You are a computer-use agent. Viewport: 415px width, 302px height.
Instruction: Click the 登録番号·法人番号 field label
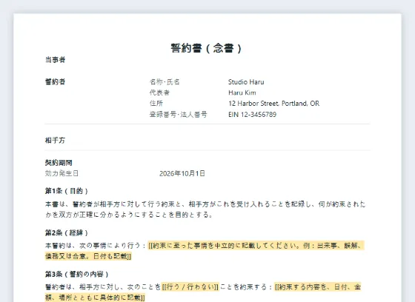(179, 115)
